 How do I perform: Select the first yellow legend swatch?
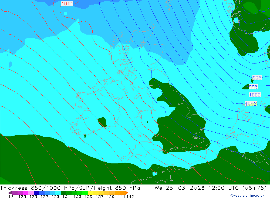tap(90, 193)
